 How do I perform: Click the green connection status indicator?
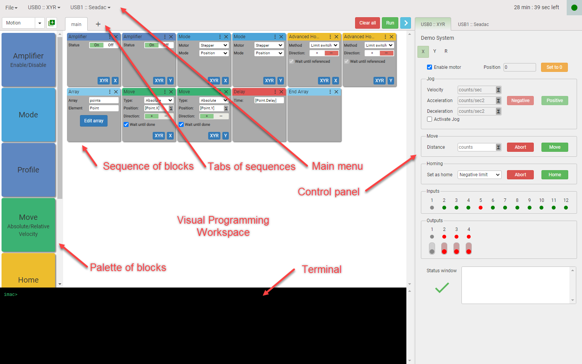(574, 8)
